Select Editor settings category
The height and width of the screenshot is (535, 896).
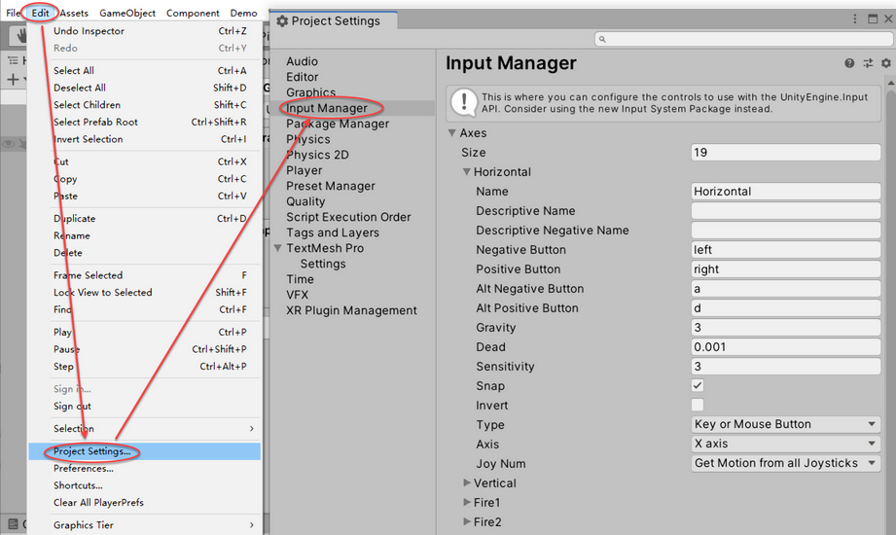(x=303, y=77)
